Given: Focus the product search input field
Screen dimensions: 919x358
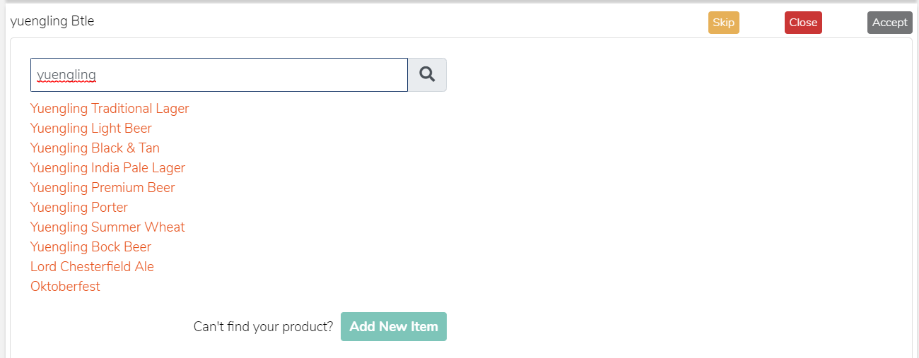Looking at the screenshot, I should pos(219,75).
